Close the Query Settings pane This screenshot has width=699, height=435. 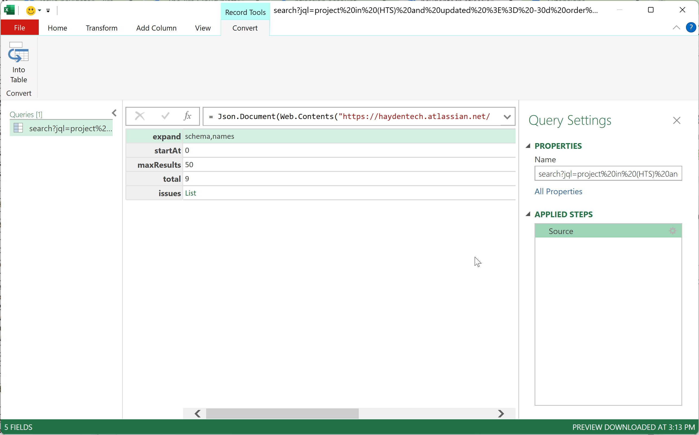coord(677,120)
